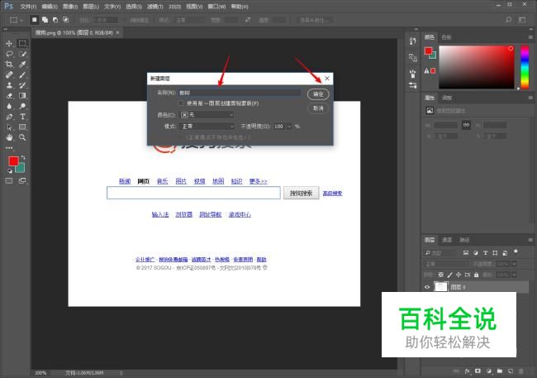Click the hue spectrum slider in Color panel
Viewport: 537px width, 378px height.
tap(525, 67)
